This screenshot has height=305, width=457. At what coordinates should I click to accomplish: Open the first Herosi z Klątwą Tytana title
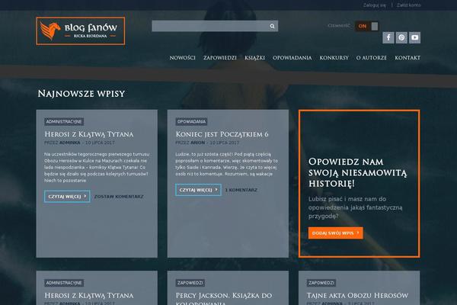(89, 134)
